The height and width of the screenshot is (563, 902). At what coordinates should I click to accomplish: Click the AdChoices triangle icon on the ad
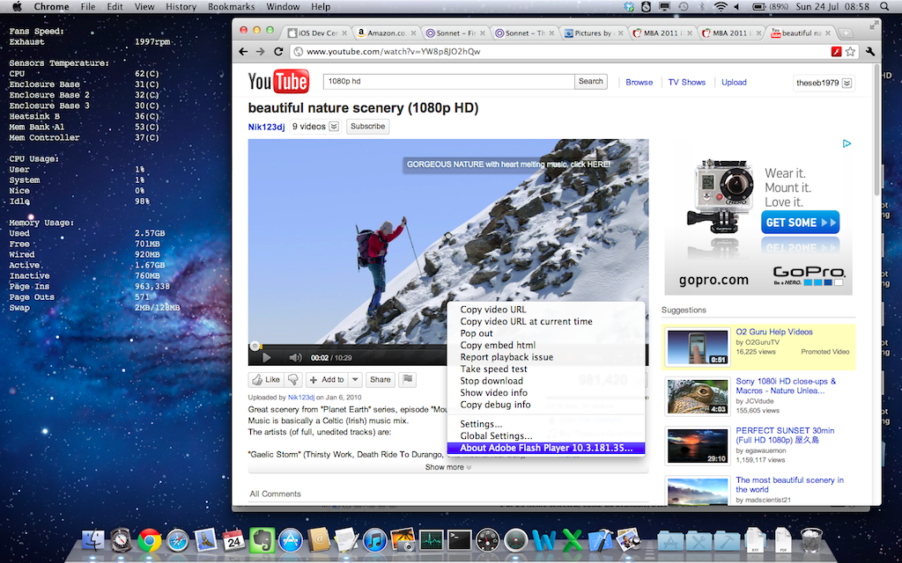coord(847,143)
